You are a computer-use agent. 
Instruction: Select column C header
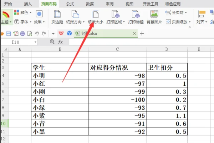point(117,49)
